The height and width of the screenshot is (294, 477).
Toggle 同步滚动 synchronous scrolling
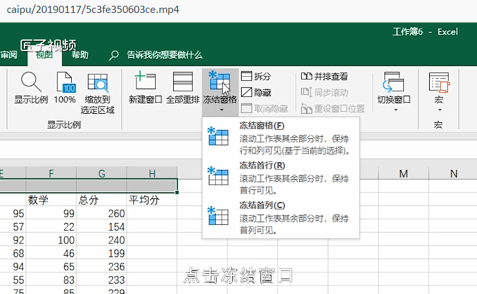click(307, 92)
